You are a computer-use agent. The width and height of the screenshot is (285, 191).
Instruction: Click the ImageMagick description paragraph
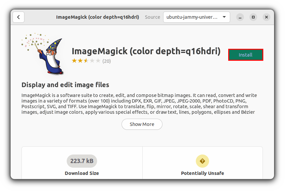click(139, 104)
